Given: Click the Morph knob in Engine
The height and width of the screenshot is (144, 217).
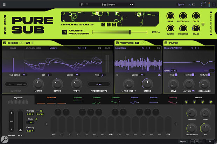Looking at the screenshot, I should (x=38, y=84).
